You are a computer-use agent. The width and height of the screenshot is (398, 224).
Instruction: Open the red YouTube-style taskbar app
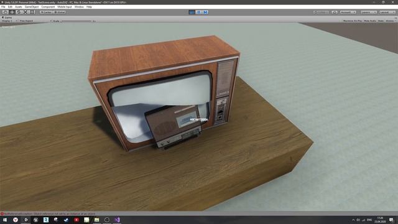pyautogui.click(x=76, y=220)
